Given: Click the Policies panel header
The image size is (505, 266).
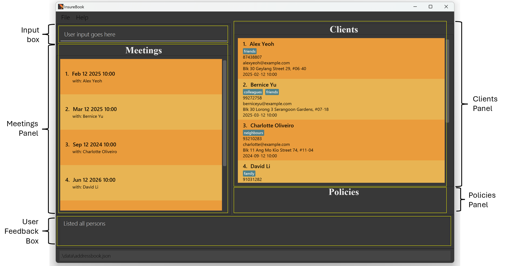Looking at the screenshot, I should (344, 192).
